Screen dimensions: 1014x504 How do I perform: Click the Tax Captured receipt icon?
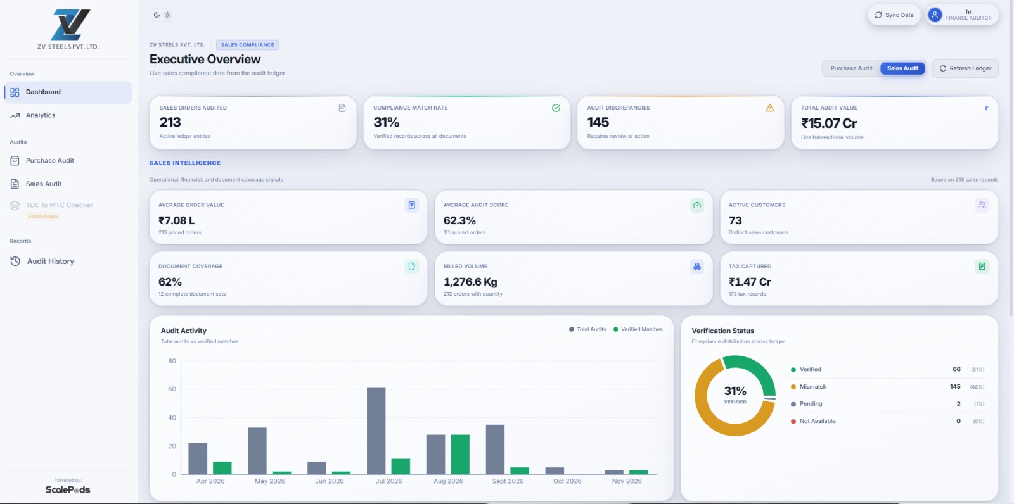tap(982, 267)
